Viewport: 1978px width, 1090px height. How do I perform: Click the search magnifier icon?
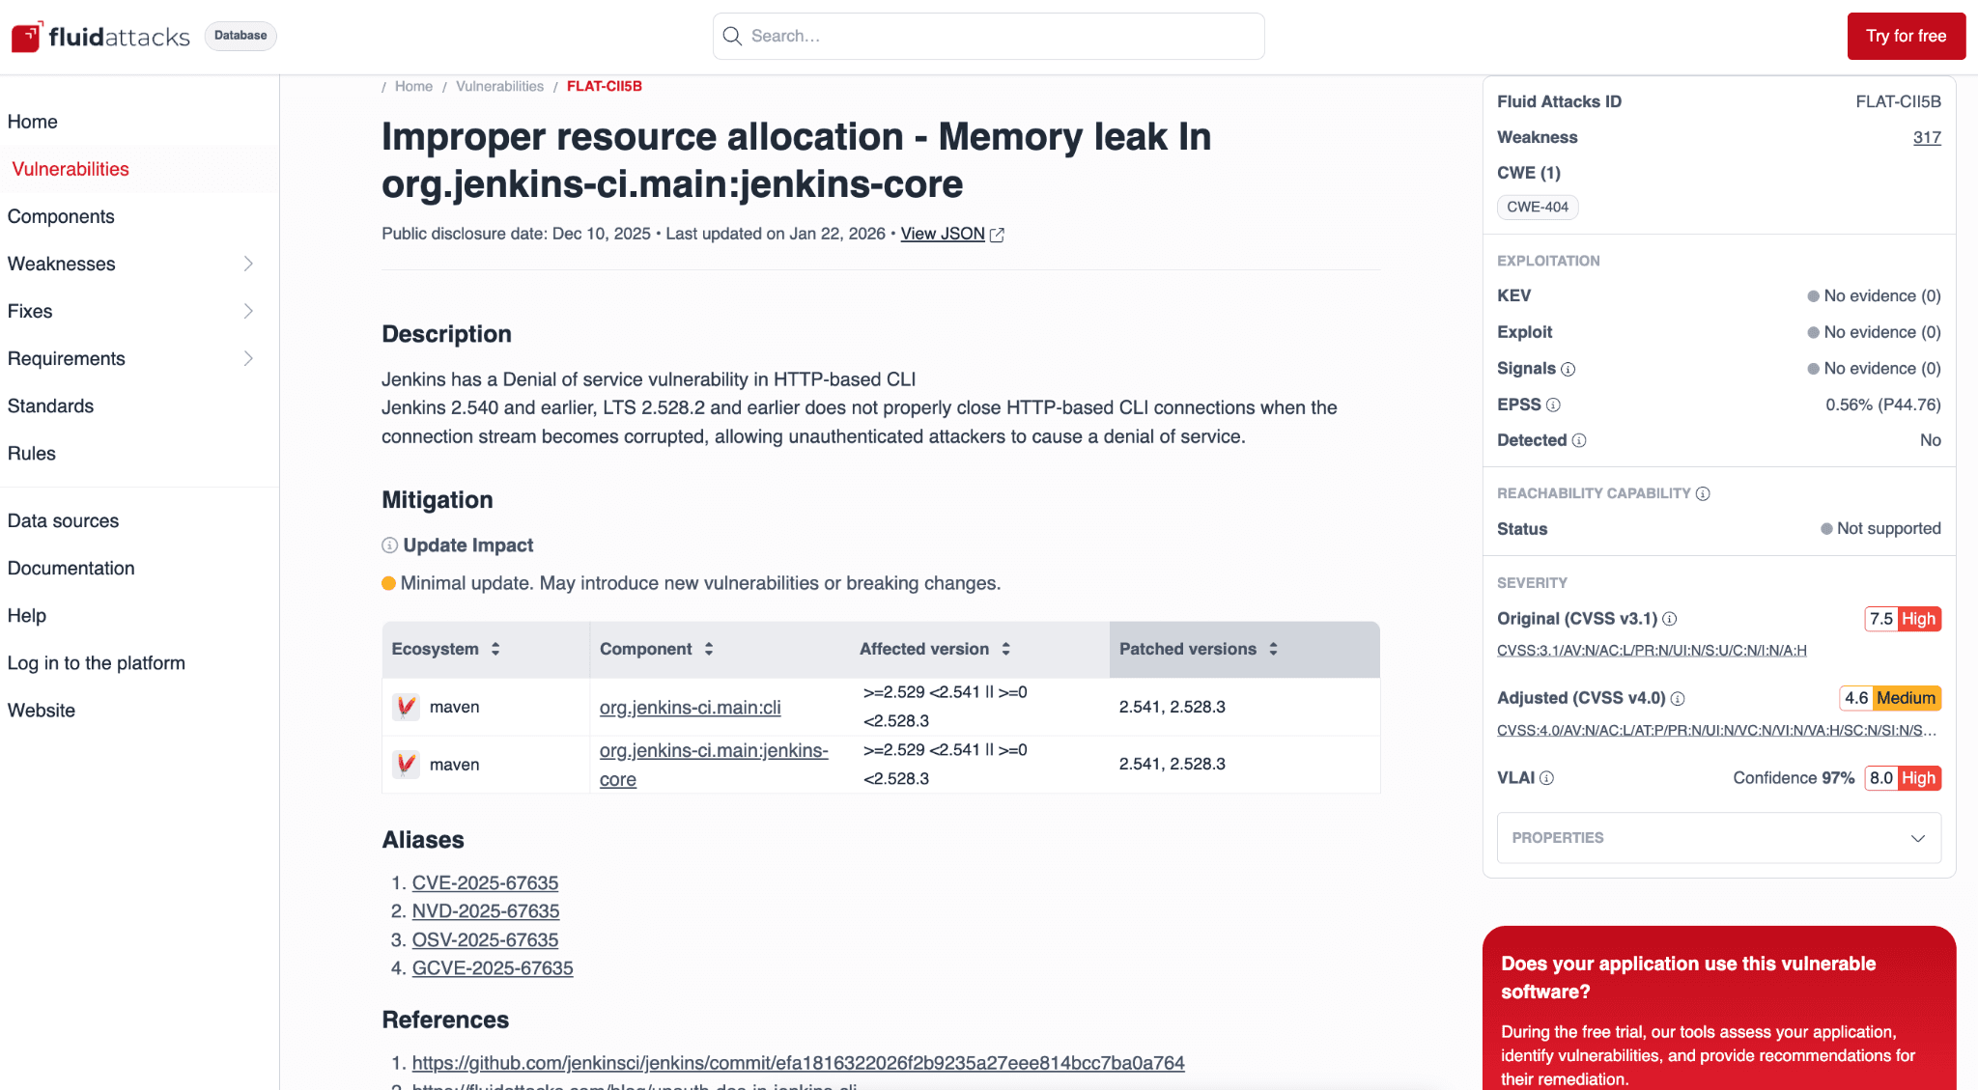pyautogui.click(x=733, y=36)
